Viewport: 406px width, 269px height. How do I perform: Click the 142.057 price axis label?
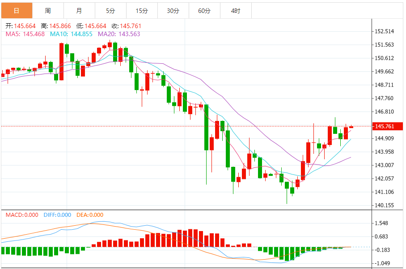click(x=384, y=178)
